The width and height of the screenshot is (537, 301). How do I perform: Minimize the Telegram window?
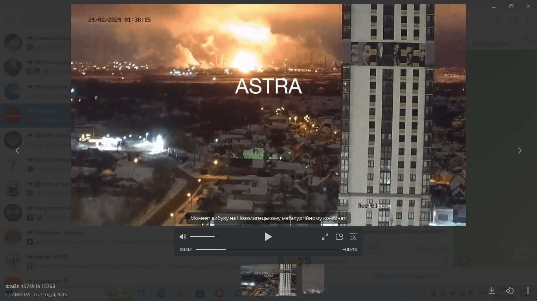coord(494,6)
